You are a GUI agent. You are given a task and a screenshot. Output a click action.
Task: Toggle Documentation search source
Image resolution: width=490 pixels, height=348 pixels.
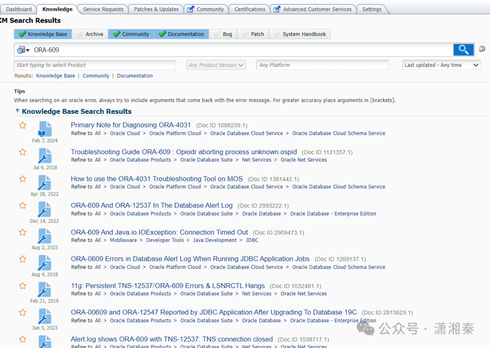pos(181,34)
